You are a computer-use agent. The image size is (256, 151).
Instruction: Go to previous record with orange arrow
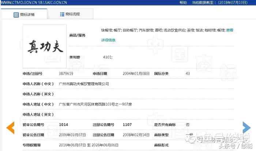point(11,128)
